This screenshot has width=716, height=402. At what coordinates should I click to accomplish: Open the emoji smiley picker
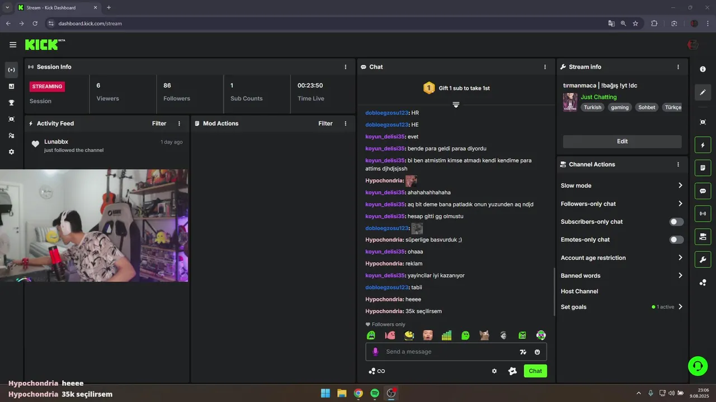point(538,352)
